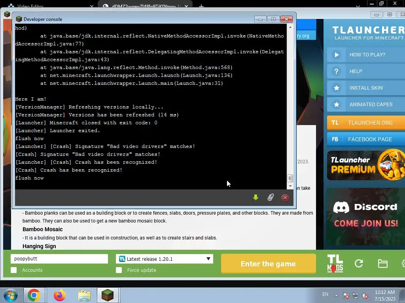Click the HOW TO PLAY? button

pos(366,54)
